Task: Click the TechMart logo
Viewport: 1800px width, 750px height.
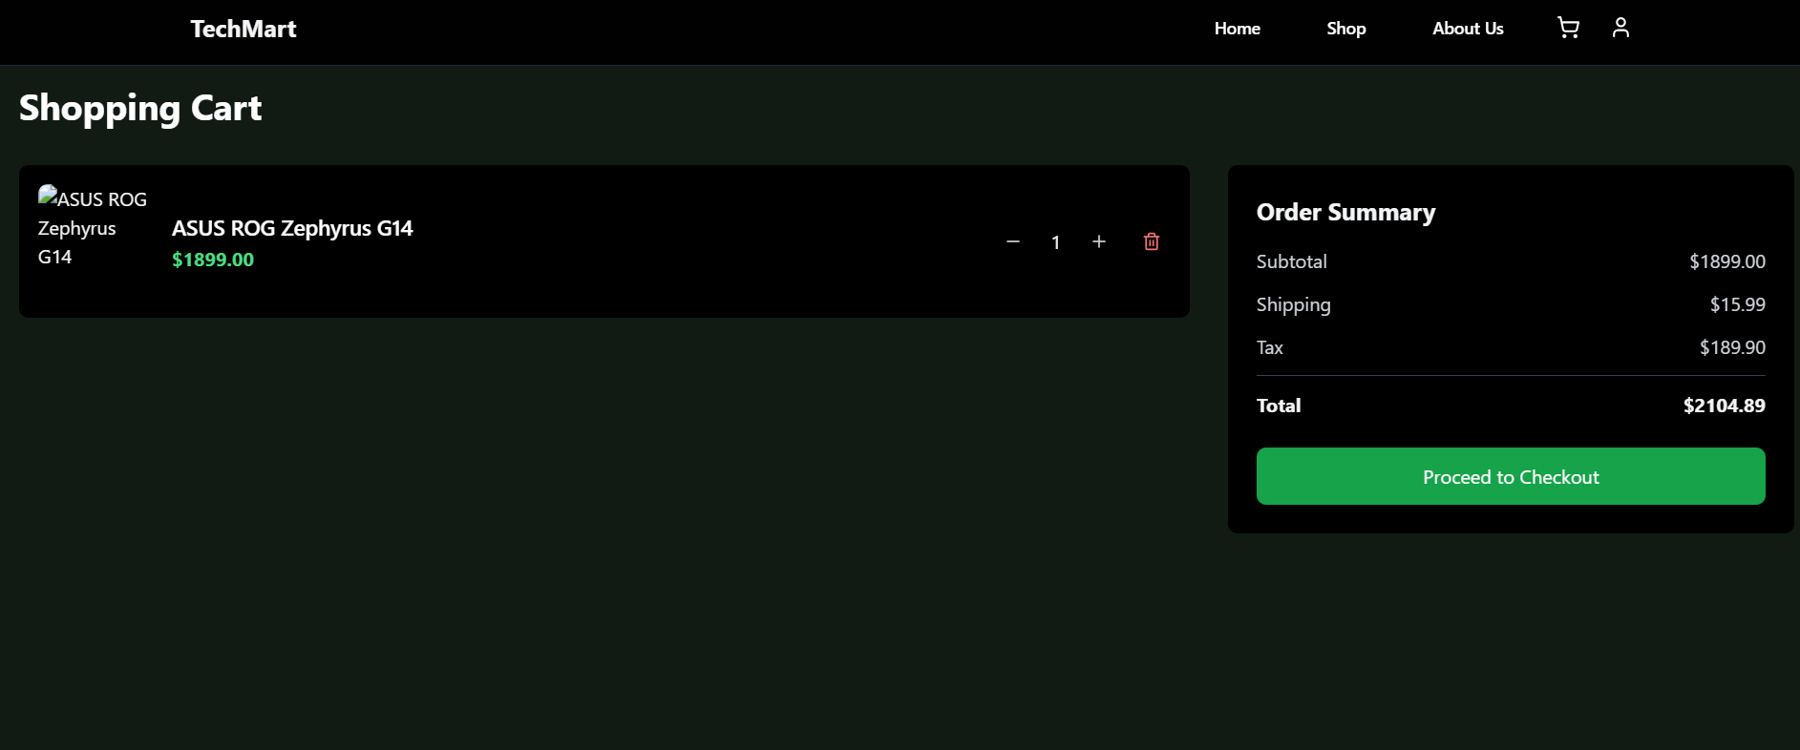Action: (x=244, y=29)
